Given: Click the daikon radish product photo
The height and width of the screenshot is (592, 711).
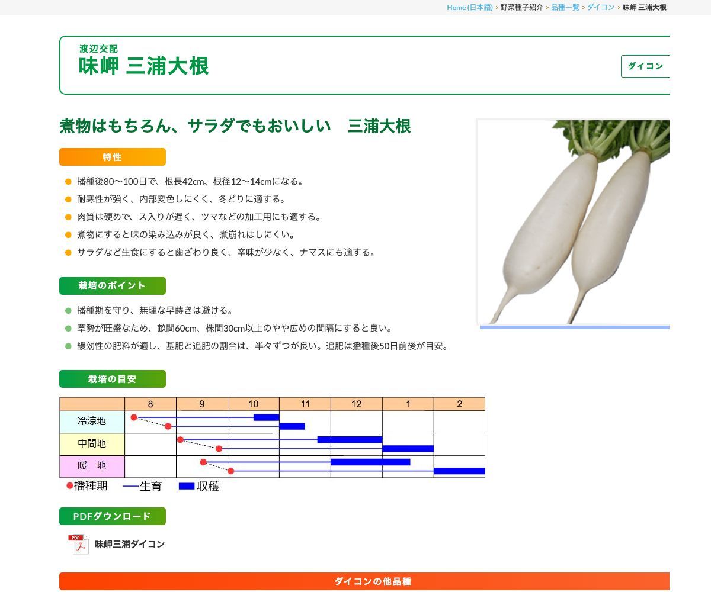Looking at the screenshot, I should click(574, 222).
